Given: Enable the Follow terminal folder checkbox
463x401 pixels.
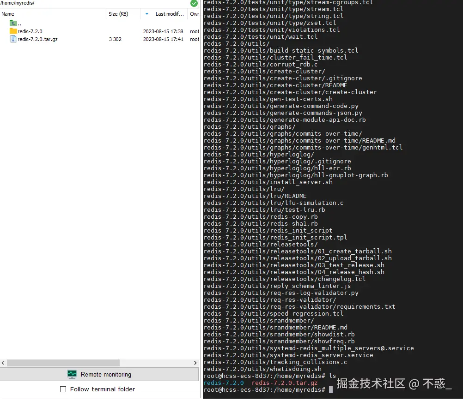Looking at the screenshot, I should click(x=63, y=389).
